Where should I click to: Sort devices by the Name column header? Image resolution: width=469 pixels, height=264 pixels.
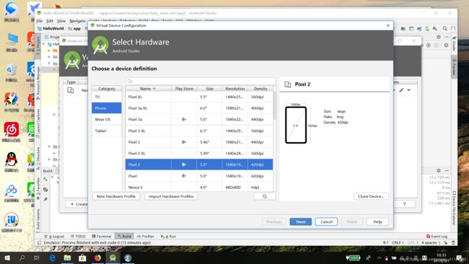[x=148, y=89]
